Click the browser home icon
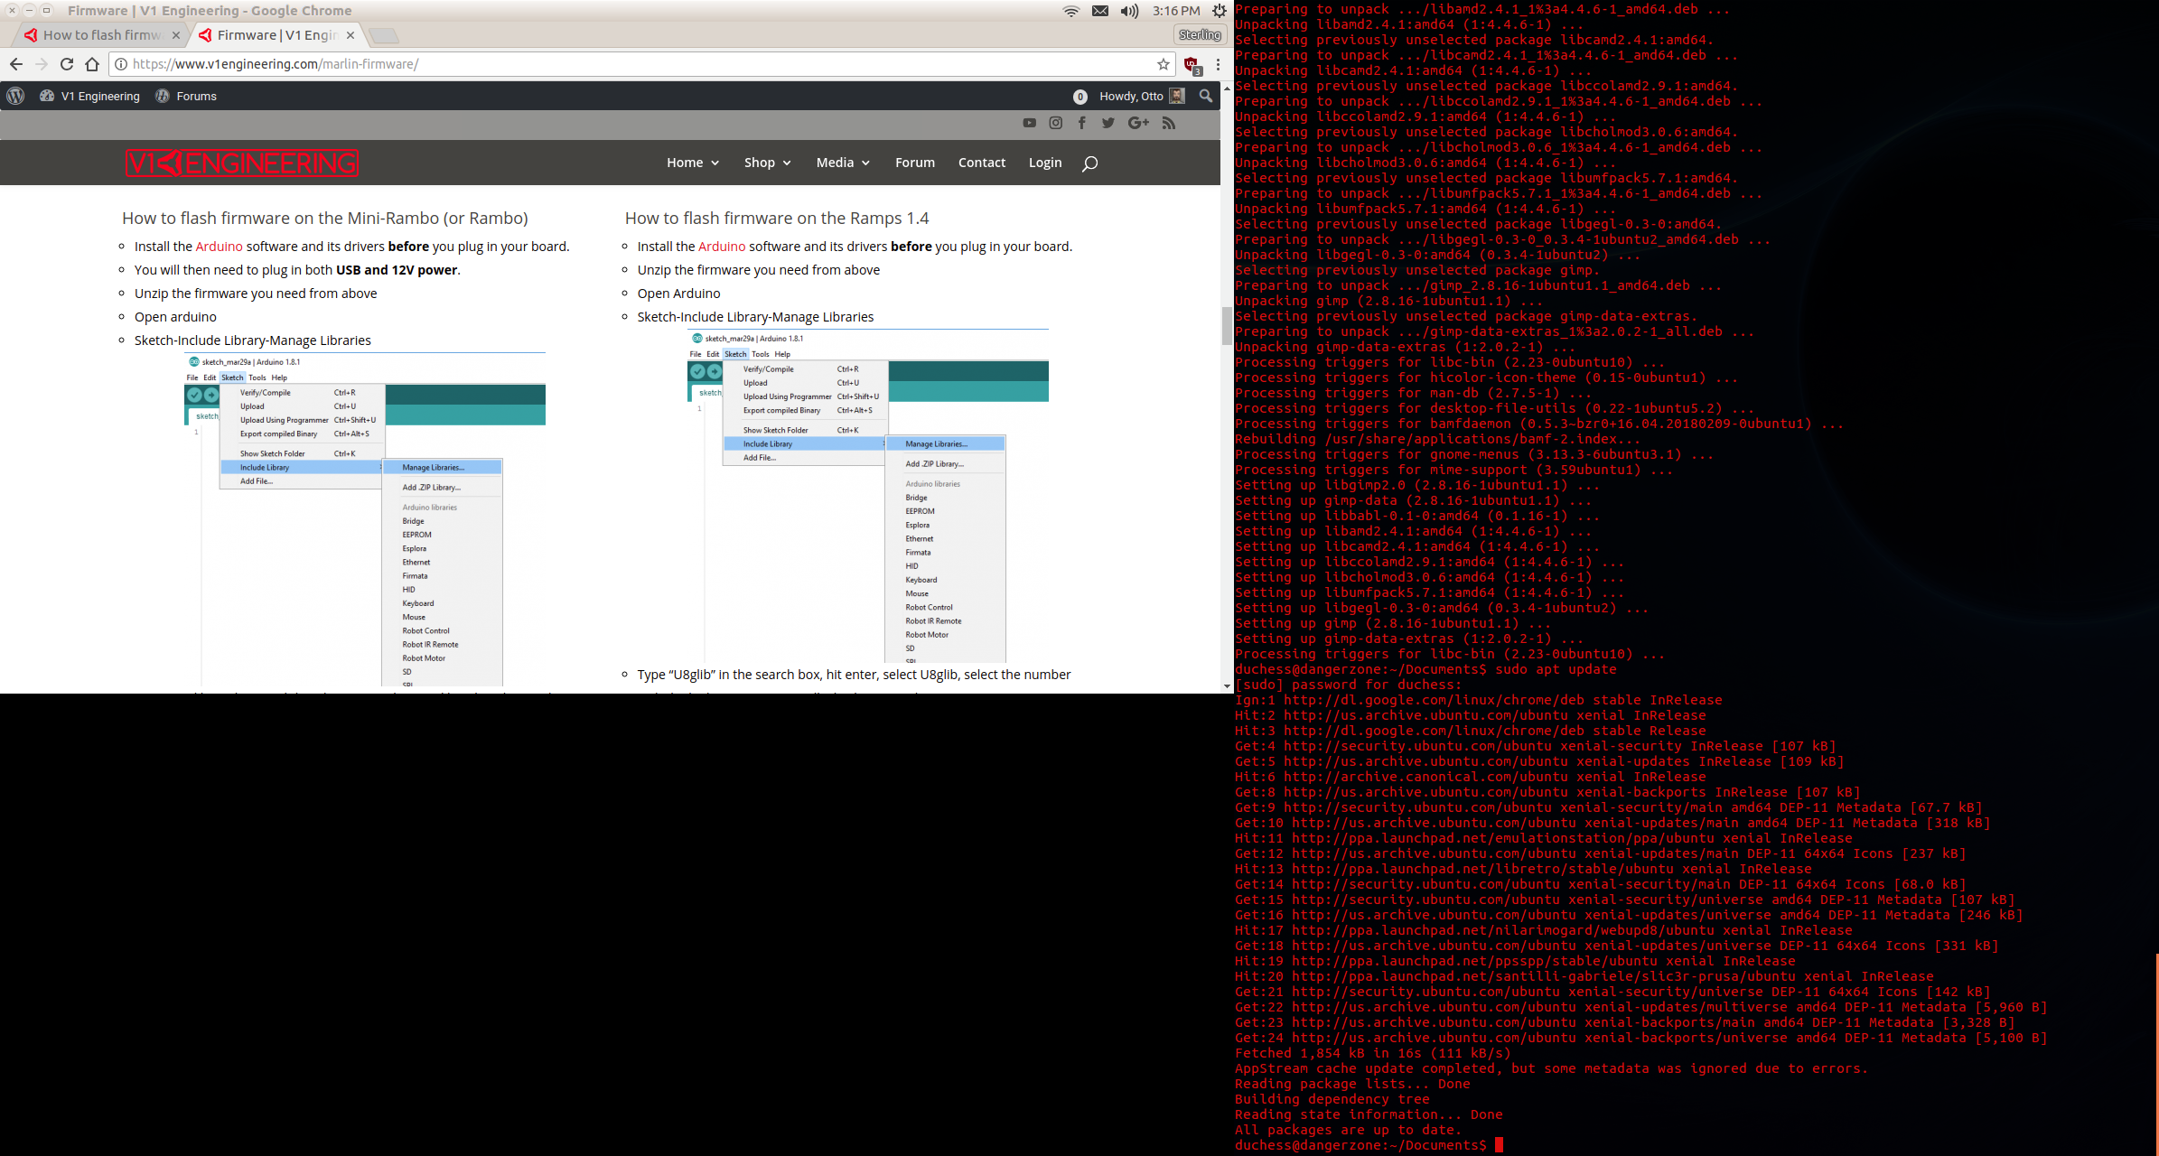Image resolution: width=2159 pixels, height=1156 pixels. (x=92, y=64)
